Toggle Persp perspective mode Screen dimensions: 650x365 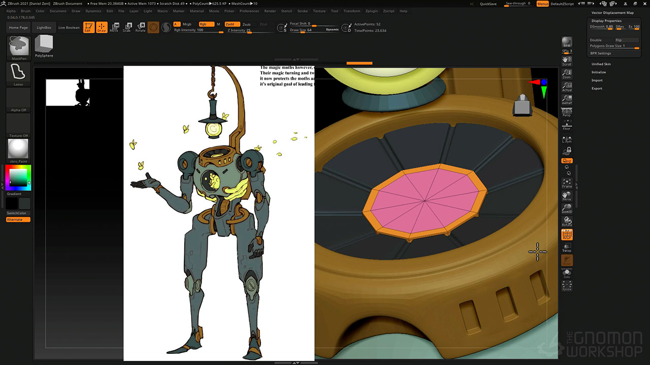click(567, 113)
